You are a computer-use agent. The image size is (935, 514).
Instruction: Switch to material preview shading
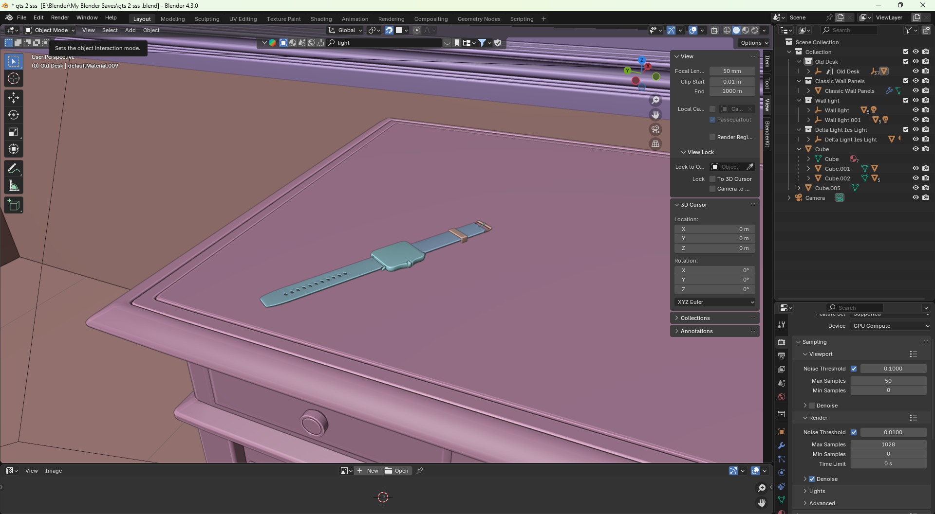(x=746, y=30)
